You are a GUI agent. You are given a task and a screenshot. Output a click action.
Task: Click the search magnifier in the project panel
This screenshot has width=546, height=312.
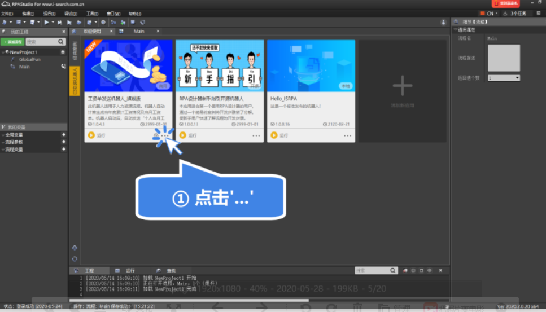(61, 42)
